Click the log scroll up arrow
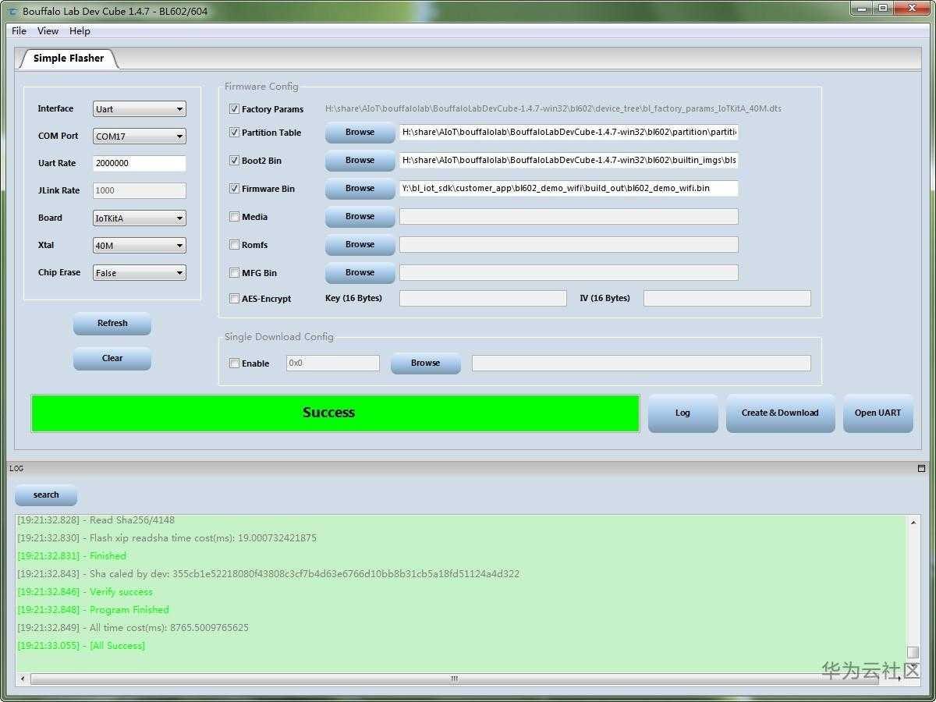936x702 pixels. click(x=913, y=522)
